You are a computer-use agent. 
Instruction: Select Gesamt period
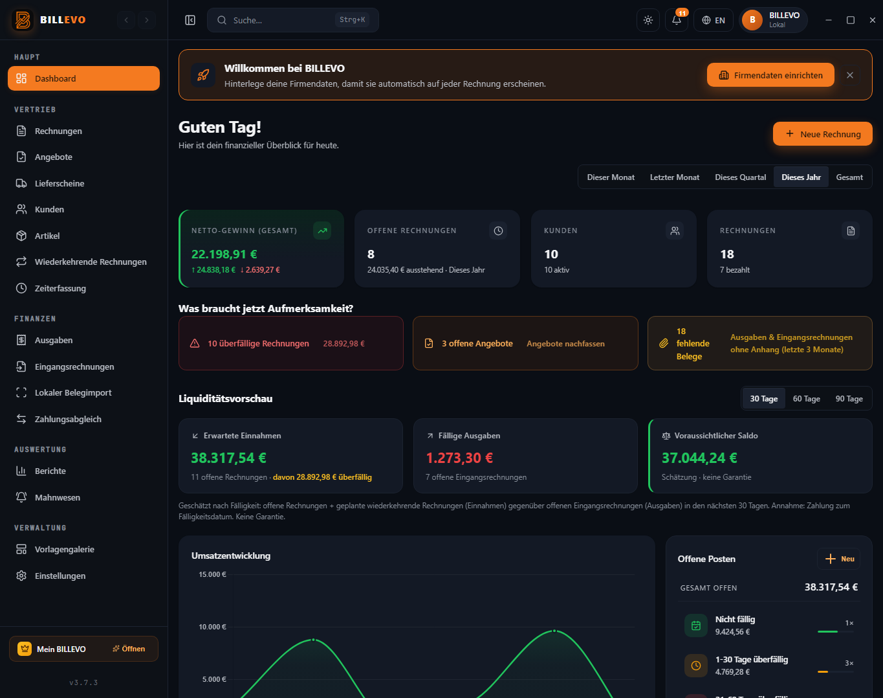849,177
